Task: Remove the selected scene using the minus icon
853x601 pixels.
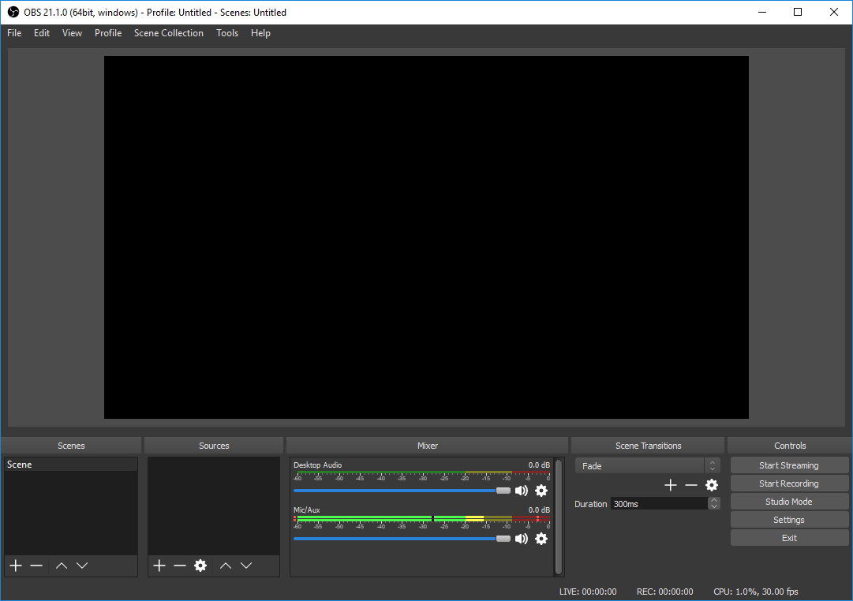Action: pyautogui.click(x=36, y=566)
